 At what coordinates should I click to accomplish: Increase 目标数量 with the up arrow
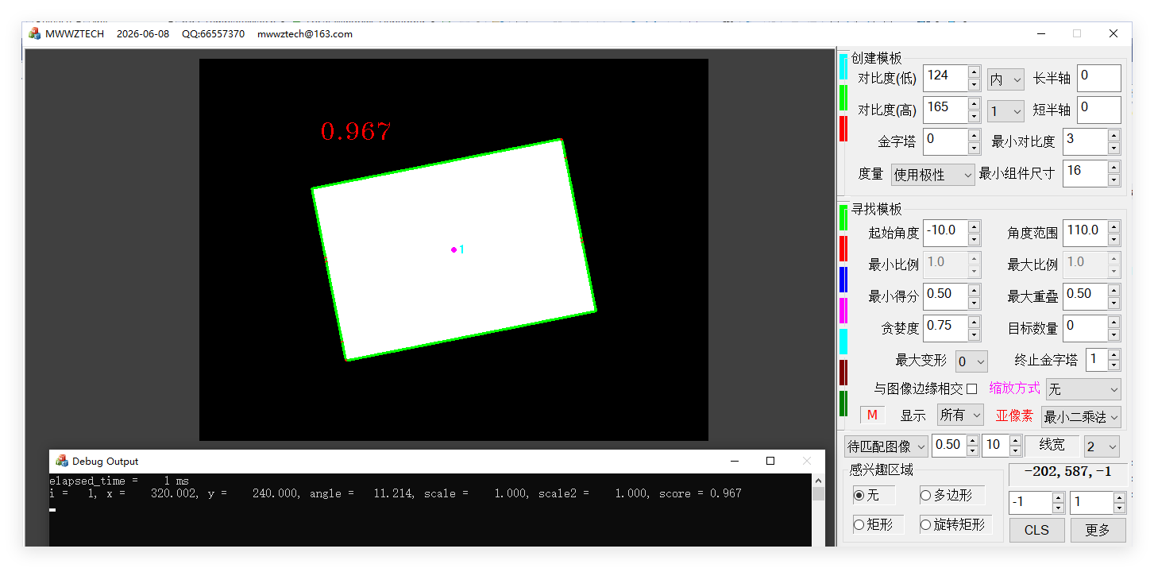[x=1113, y=323]
